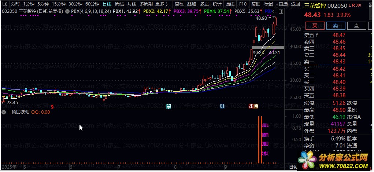The image size is (374, 172).
Task: Click the ¥ icon next to 卖五
Action: [317, 35]
